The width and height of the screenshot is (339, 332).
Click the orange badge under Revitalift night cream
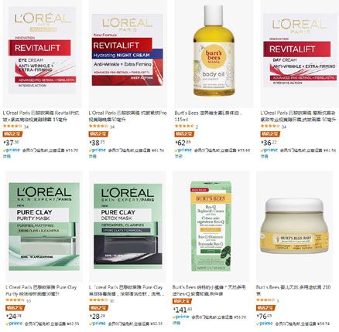click(x=98, y=134)
